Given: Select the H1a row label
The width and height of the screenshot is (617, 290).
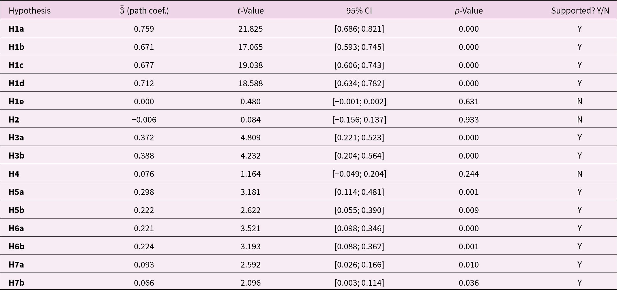Looking at the screenshot, I should click(16, 29).
